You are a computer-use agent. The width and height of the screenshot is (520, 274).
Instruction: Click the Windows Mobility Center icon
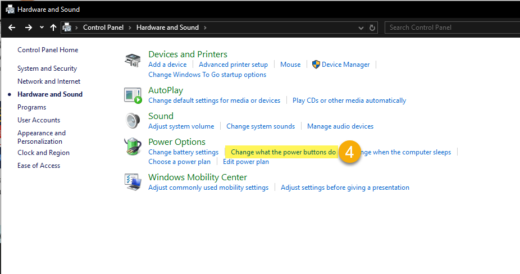[133, 182]
